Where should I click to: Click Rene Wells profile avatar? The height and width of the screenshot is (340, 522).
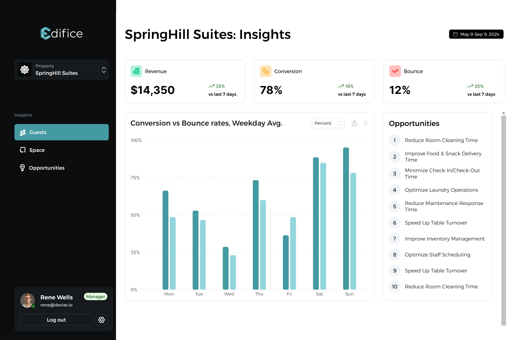[27, 300]
